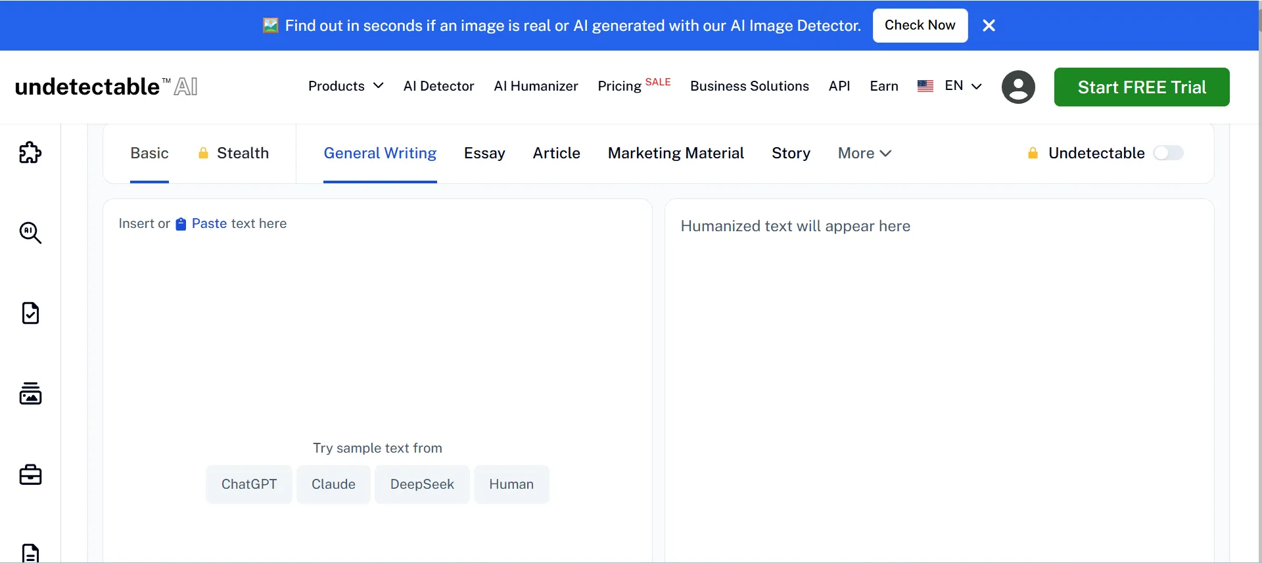Select the Marketing Material tab
Screen dimensions: 1262x563
coord(676,153)
